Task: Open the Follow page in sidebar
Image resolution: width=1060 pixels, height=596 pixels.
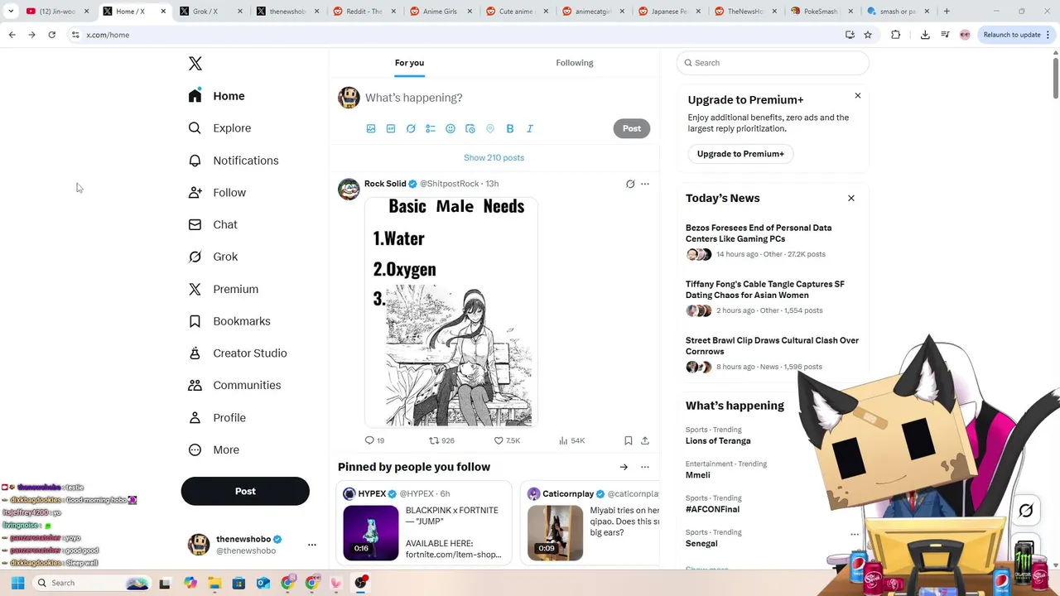Action: pos(217,193)
